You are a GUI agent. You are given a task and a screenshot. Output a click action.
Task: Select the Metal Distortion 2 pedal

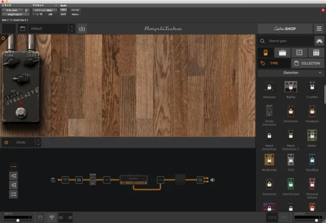[x=290, y=136]
